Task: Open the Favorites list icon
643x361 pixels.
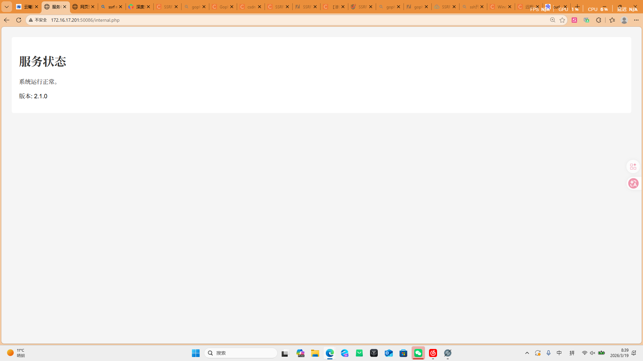Action: (x=612, y=20)
